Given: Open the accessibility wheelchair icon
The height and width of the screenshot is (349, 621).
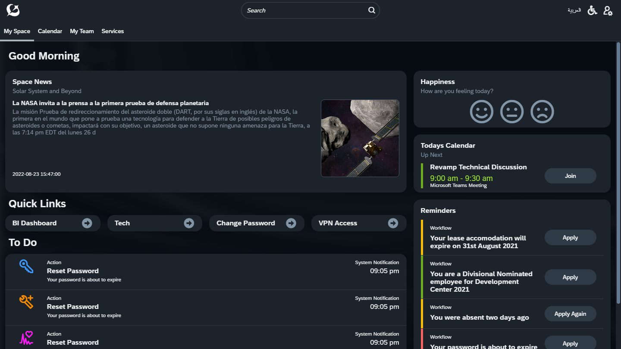Looking at the screenshot, I should [x=593, y=10].
